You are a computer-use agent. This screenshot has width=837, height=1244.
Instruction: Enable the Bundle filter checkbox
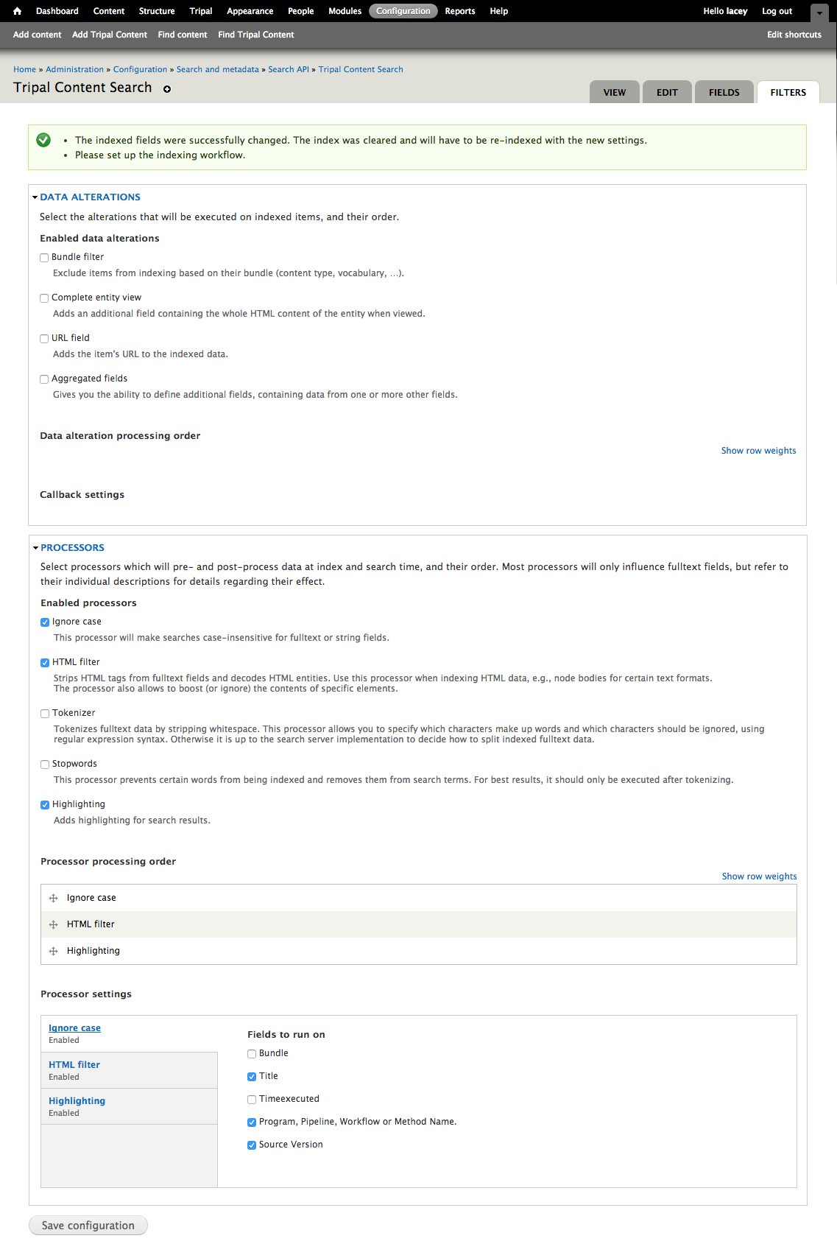pyautogui.click(x=44, y=258)
